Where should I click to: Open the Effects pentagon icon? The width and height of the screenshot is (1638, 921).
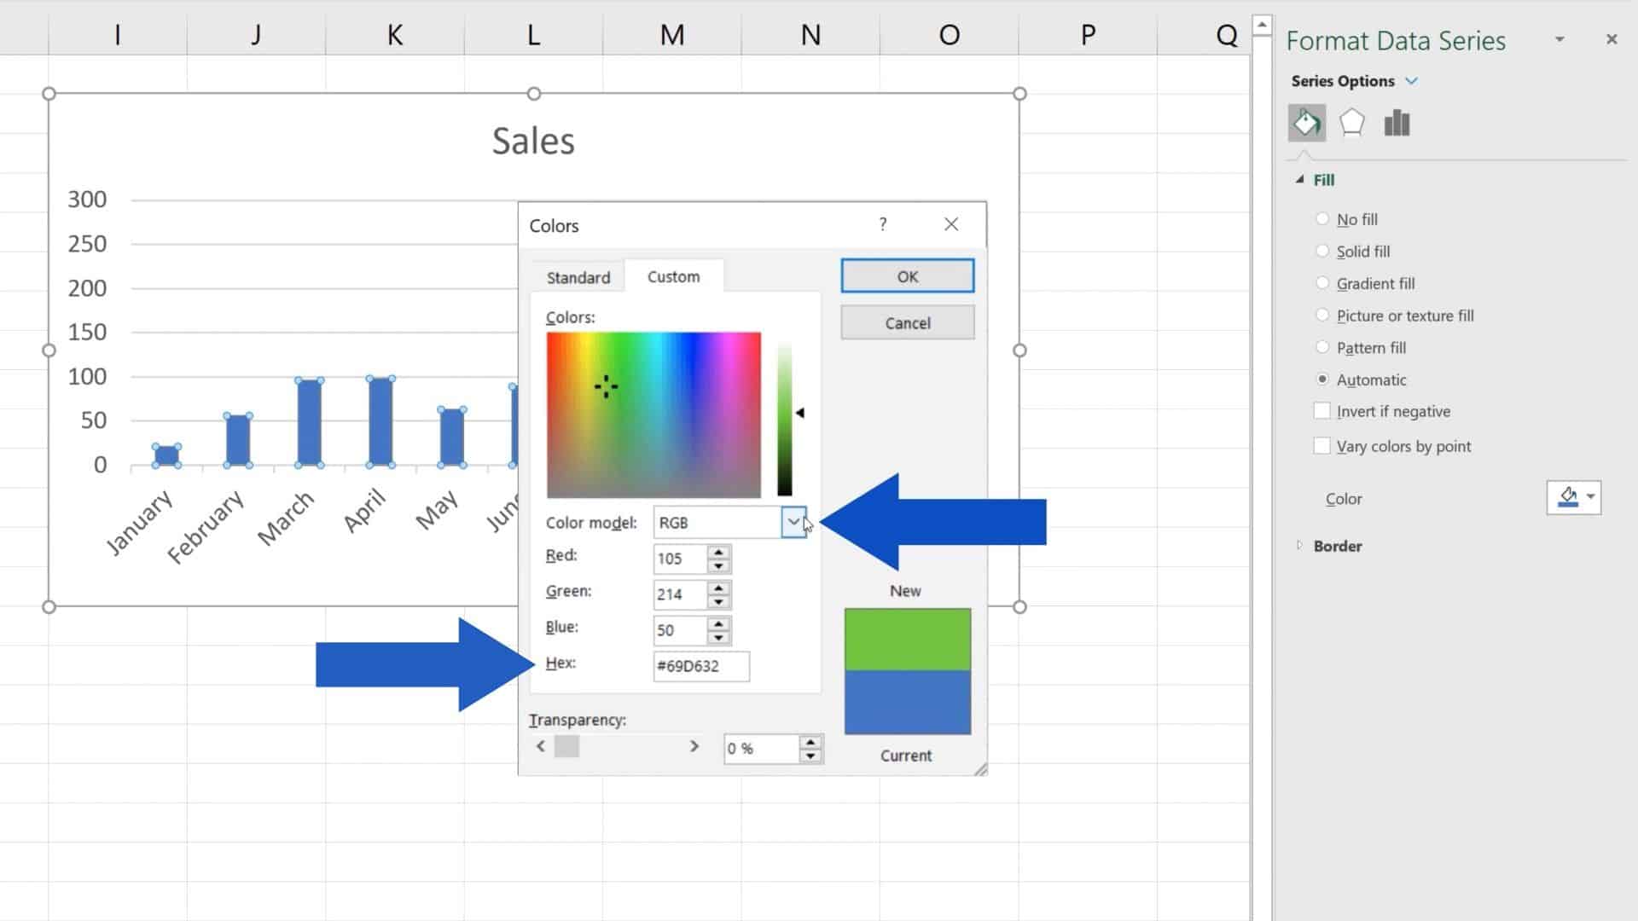tap(1351, 122)
